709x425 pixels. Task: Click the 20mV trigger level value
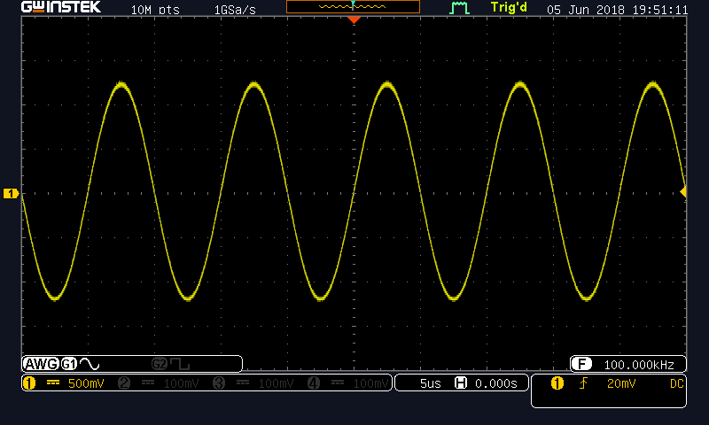coord(621,383)
